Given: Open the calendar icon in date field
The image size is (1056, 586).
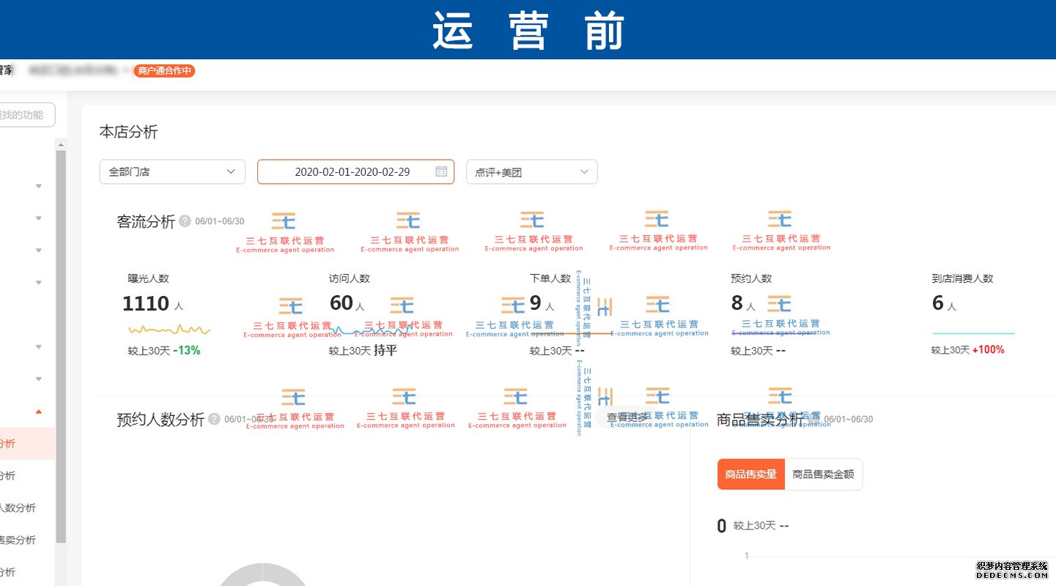Looking at the screenshot, I should click(441, 171).
